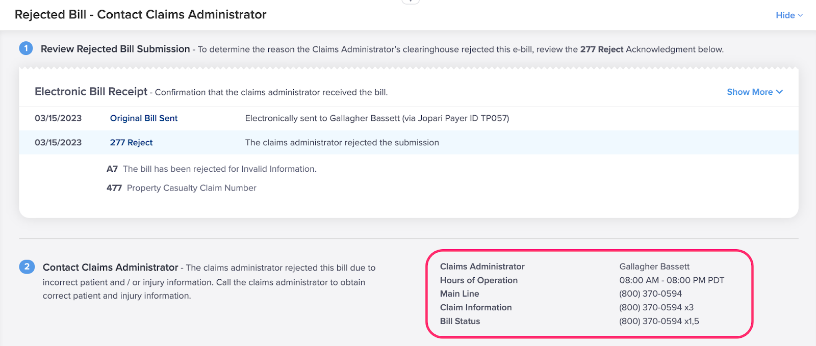
Task: Click the Electronic Bill Receipt heading
Action: click(x=91, y=92)
